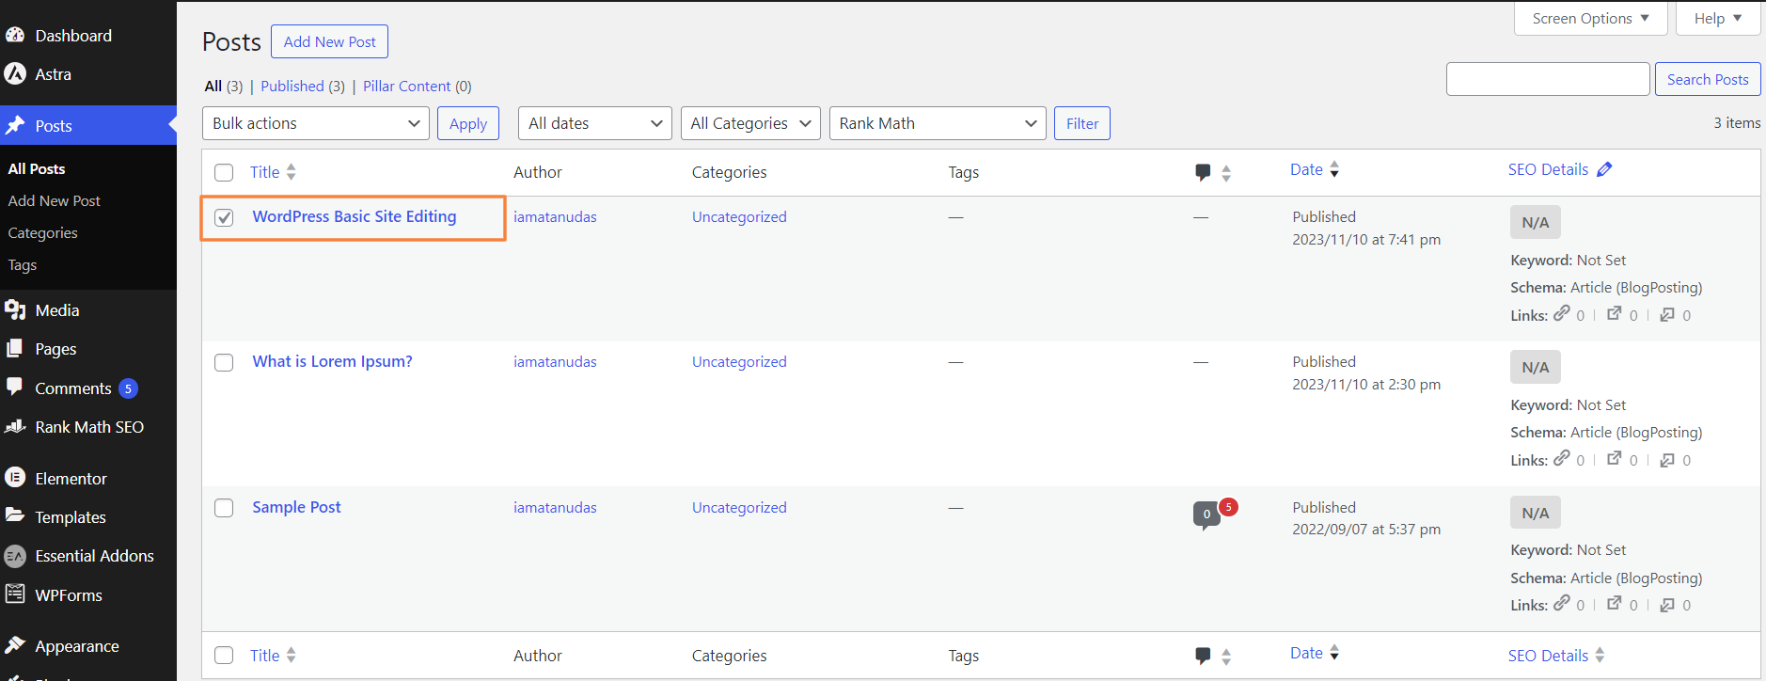The width and height of the screenshot is (1766, 681).
Task: Click the Date sort arrows in header
Action: (1334, 170)
